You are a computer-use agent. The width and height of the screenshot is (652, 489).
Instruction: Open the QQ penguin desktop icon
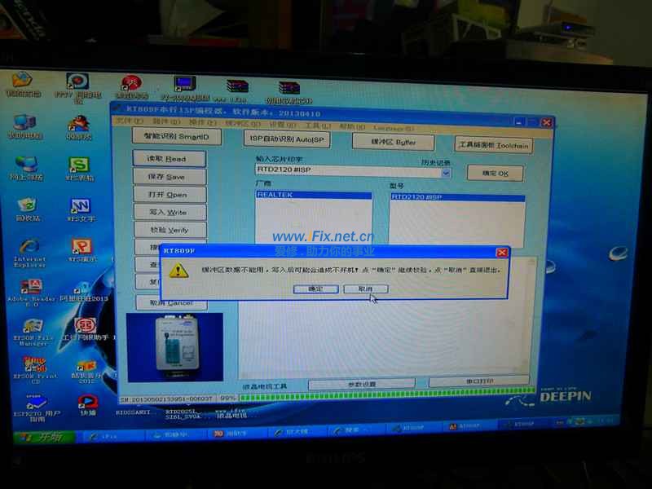click(78, 123)
